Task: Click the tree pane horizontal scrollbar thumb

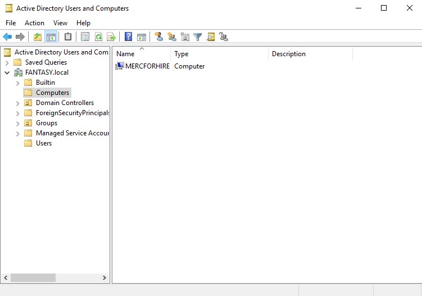Action: click(33, 277)
